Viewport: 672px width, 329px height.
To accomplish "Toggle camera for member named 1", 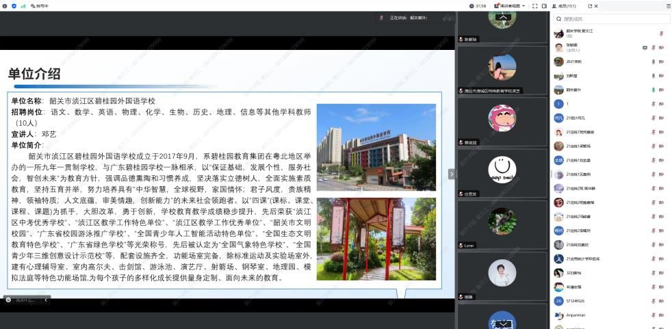I will click(x=661, y=104).
